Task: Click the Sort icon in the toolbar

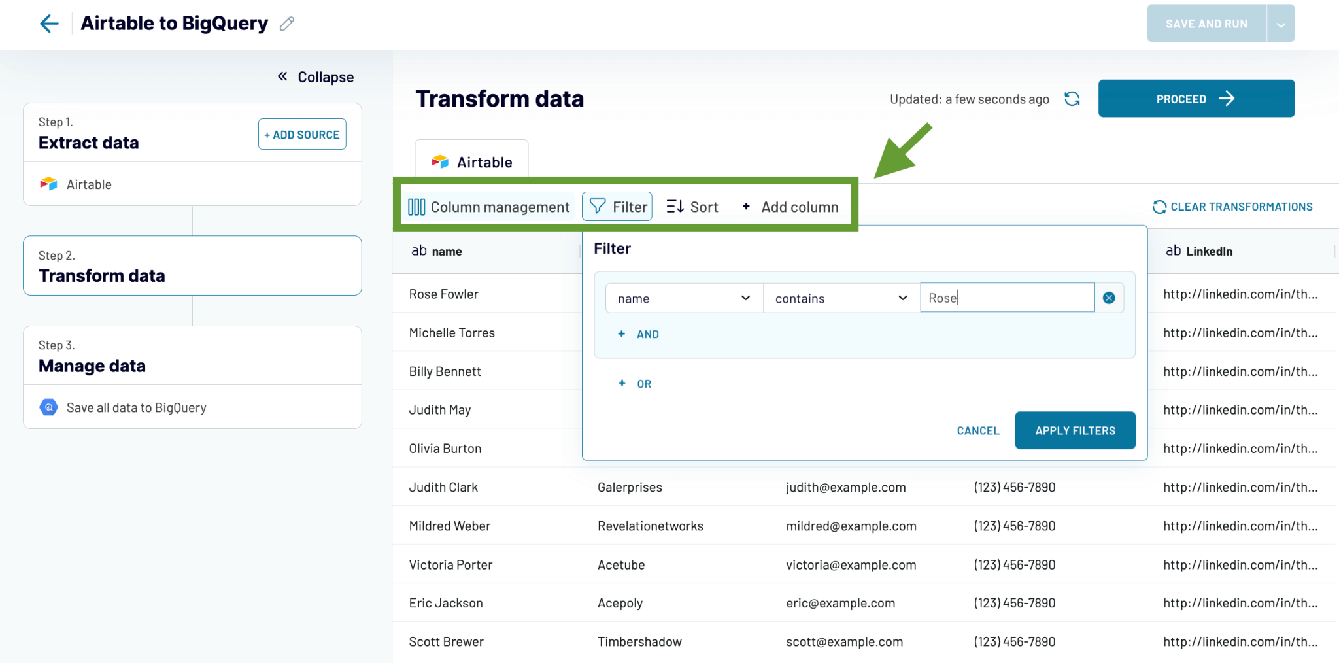Action: tap(674, 206)
